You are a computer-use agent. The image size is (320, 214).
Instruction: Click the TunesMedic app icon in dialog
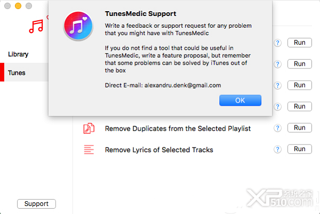pos(78,26)
